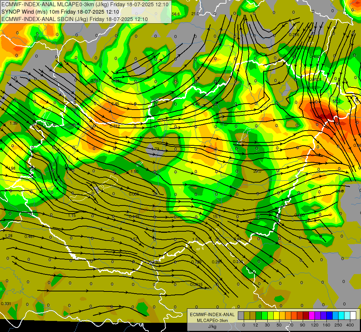The width and height of the screenshot is (361, 332).
Task: Click the MLCAPE0-3km header line at top
Action: point(85,4)
